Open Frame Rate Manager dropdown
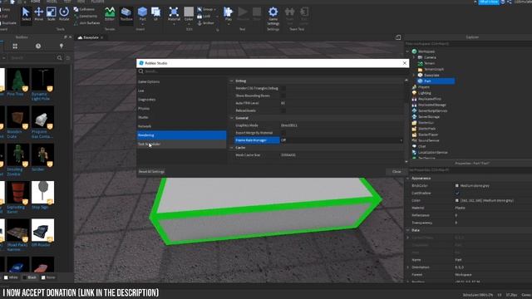 [x=342, y=140]
